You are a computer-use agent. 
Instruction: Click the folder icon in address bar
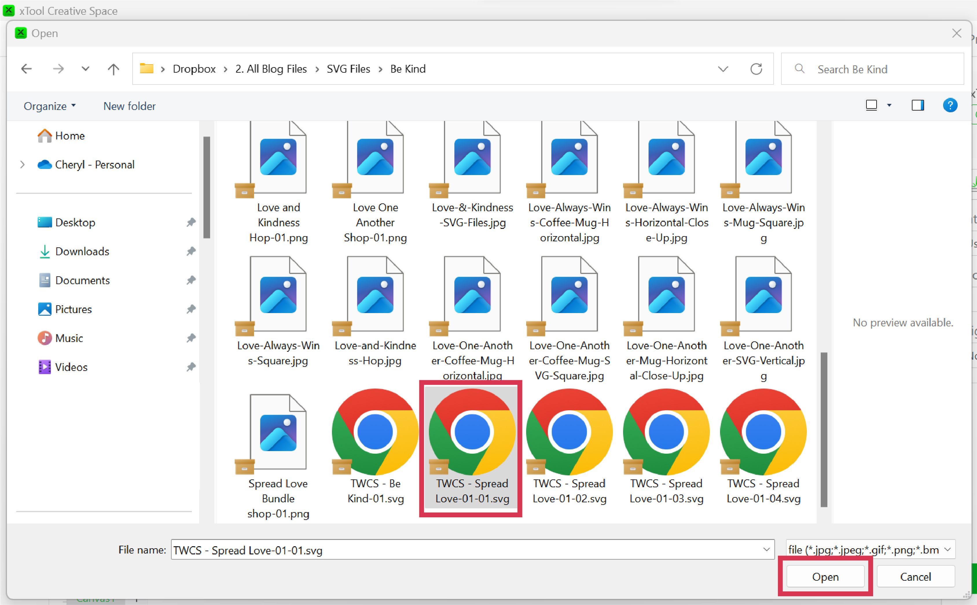coord(146,69)
